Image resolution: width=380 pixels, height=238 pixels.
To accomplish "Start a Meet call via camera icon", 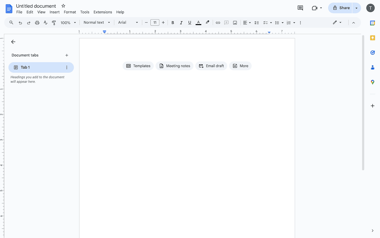I will coord(315,8).
